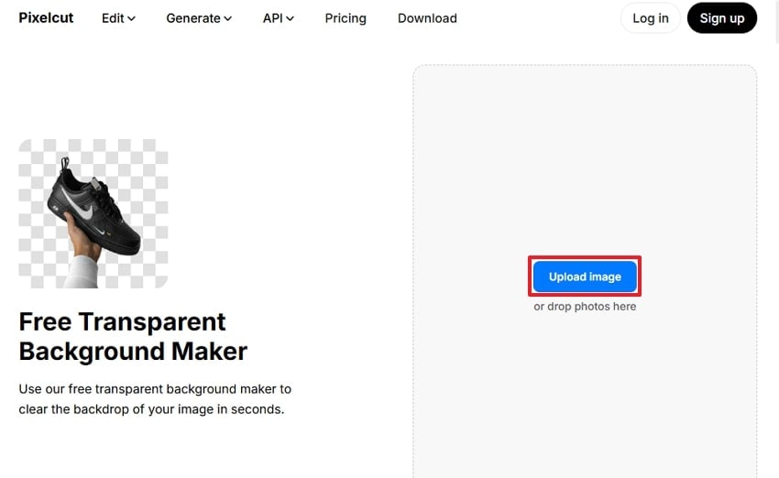The height and width of the screenshot is (478, 779).
Task: Click the description paragraph under the heading
Action: (154, 399)
